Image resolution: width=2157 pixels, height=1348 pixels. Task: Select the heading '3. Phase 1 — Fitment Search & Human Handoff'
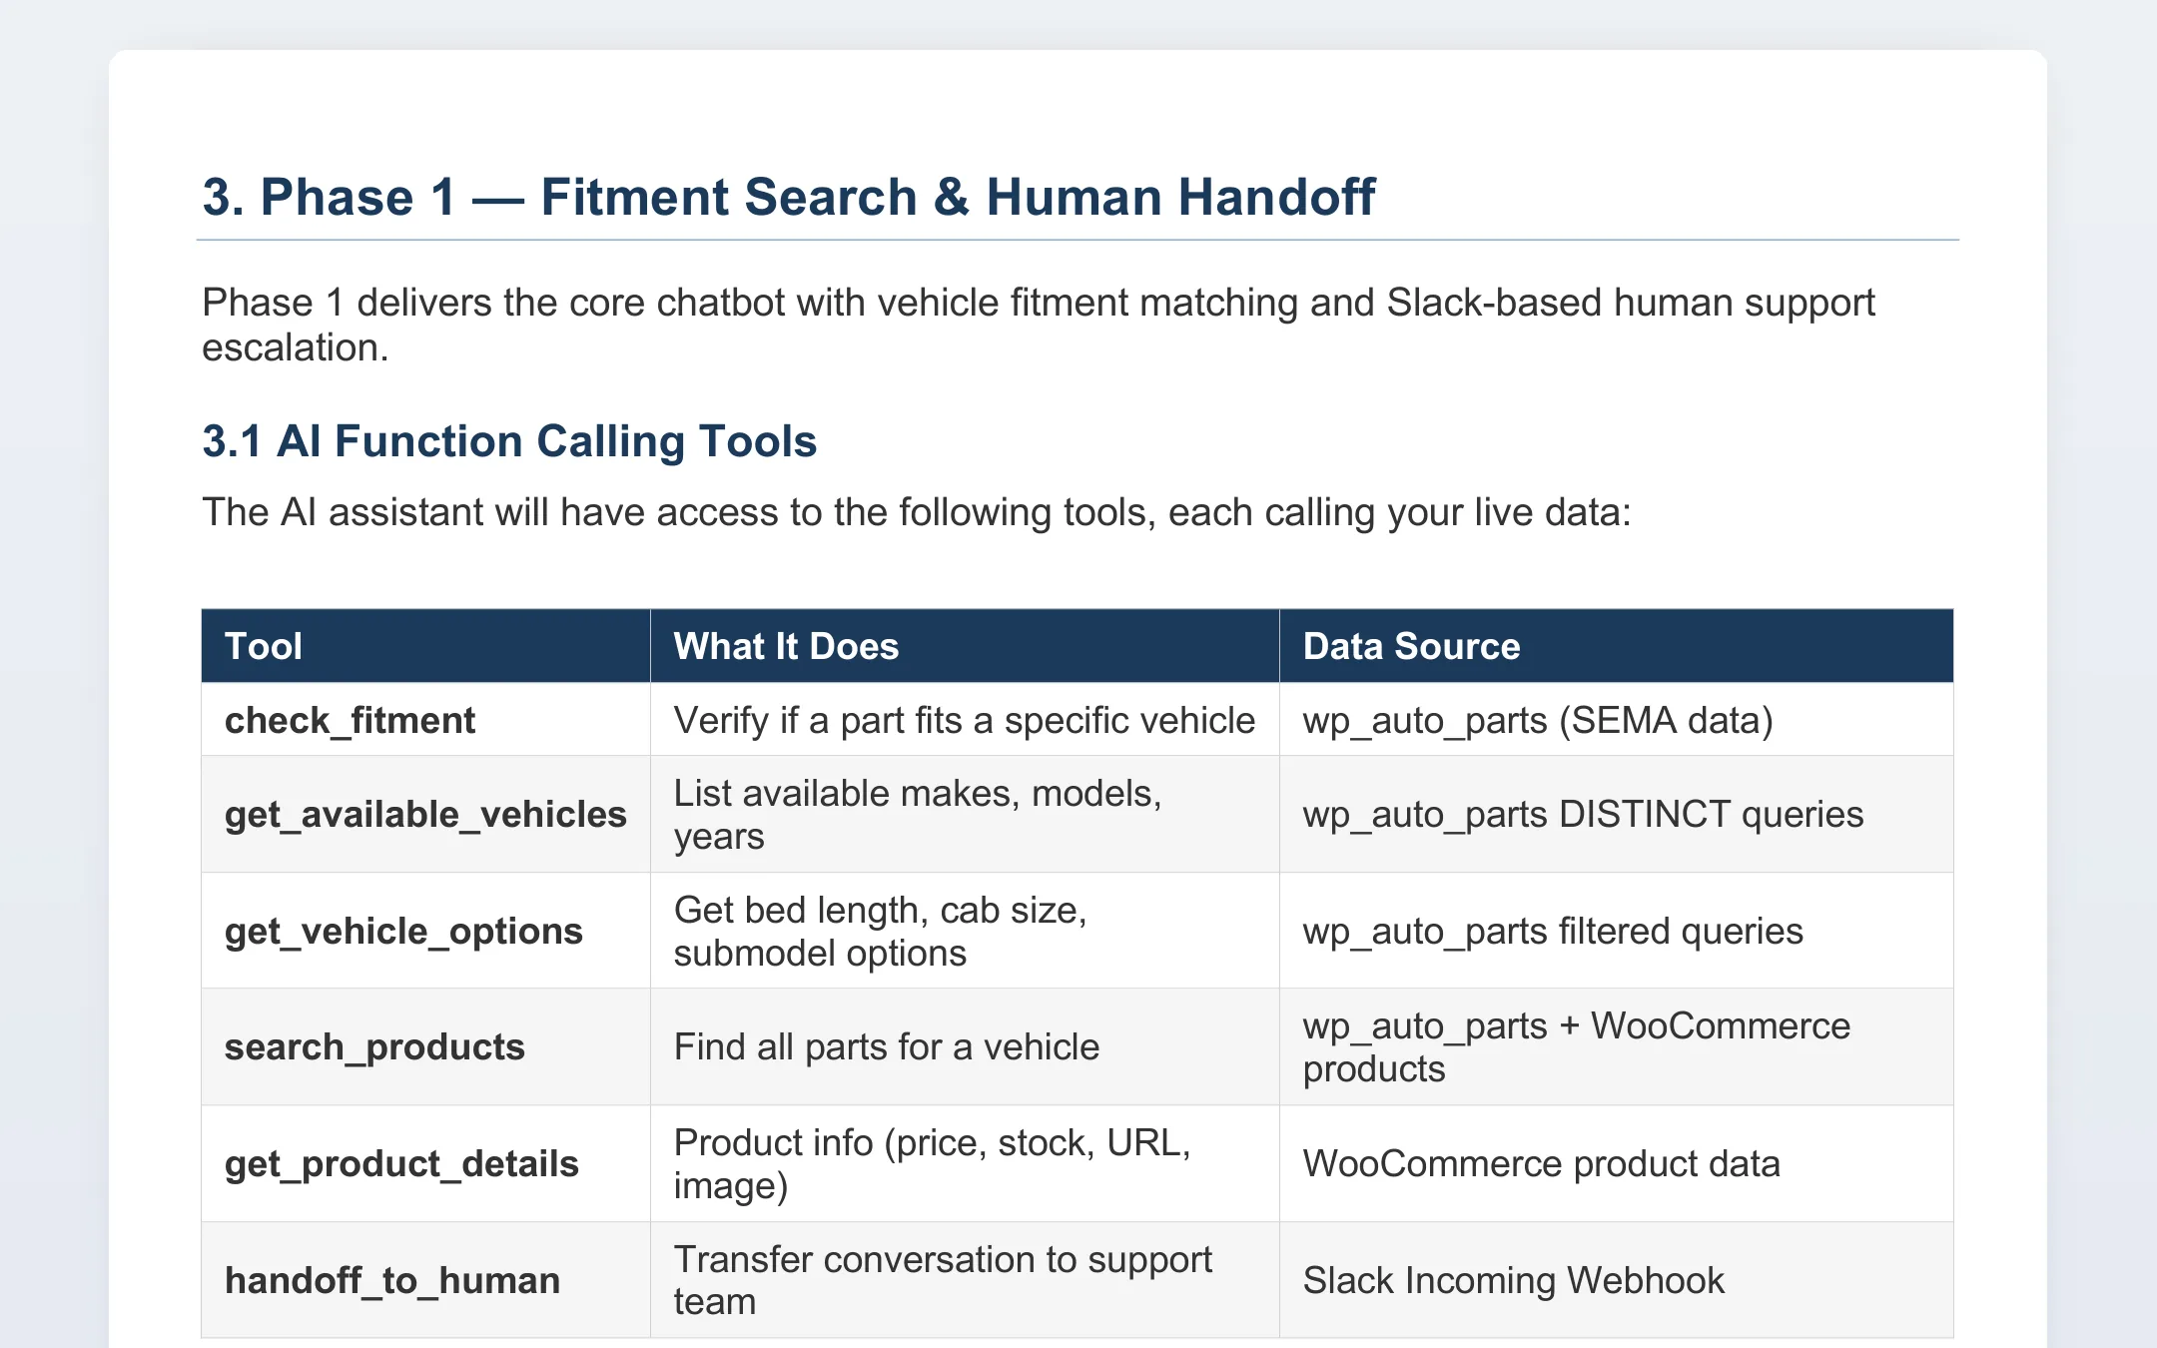[788, 197]
